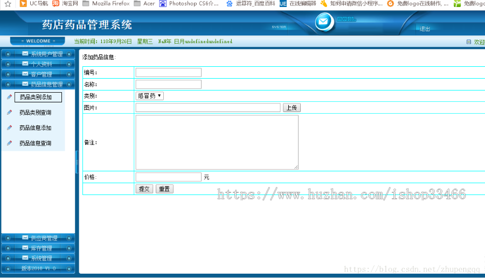Open the 淘宝网 bookmark
The width and height of the screenshot is (485, 278).
click(x=65, y=3)
